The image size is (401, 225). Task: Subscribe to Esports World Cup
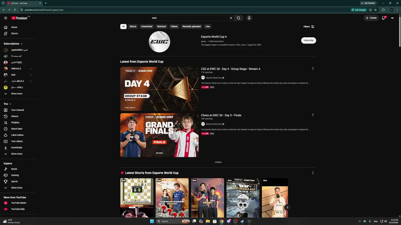(x=309, y=40)
